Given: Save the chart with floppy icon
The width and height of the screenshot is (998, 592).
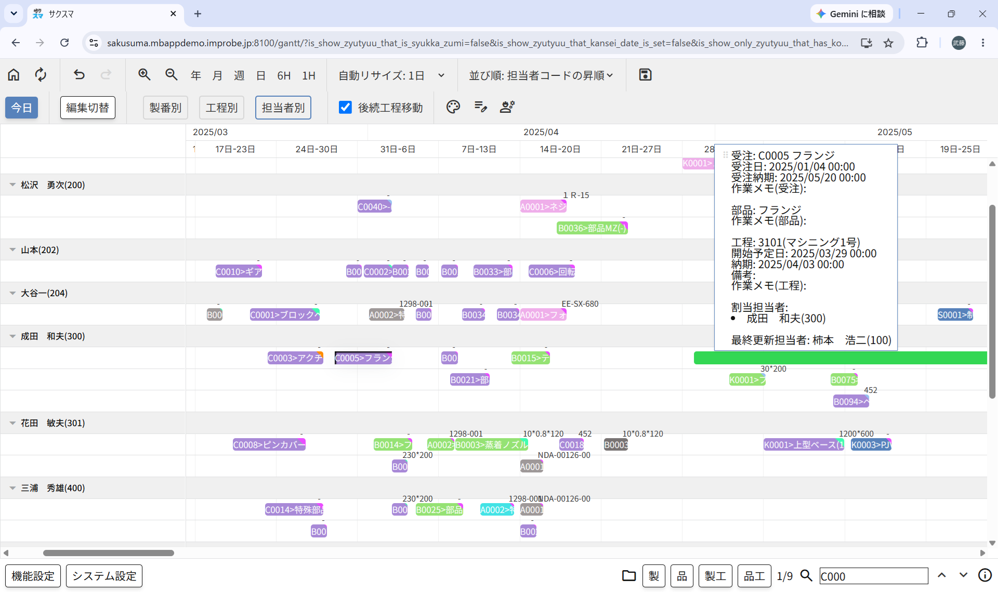Looking at the screenshot, I should (x=645, y=75).
